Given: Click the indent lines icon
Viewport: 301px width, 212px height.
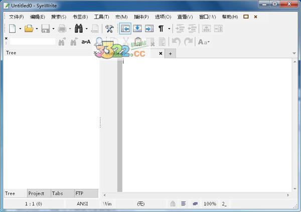Looking at the screenshot, I should tap(180, 29).
